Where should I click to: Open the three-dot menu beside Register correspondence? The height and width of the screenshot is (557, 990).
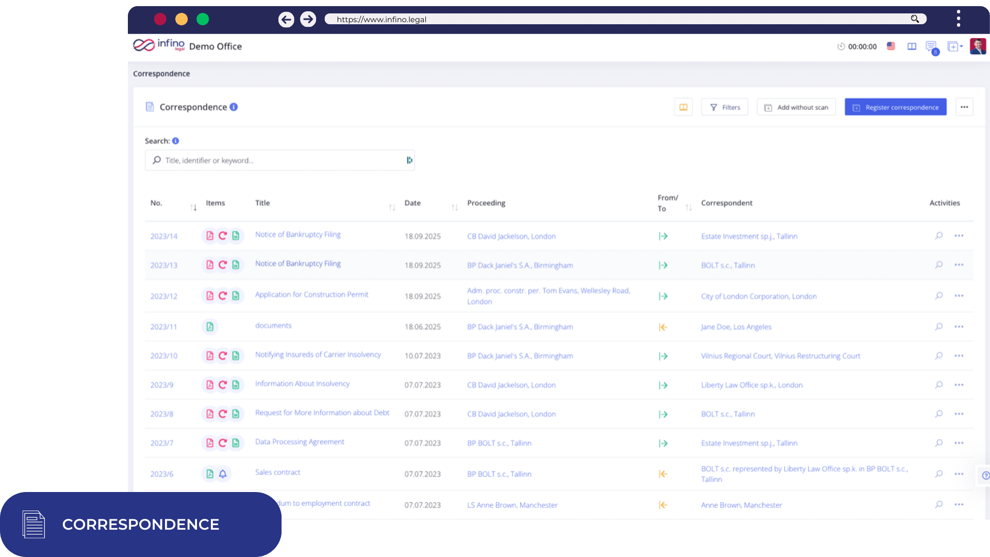pos(964,107)
